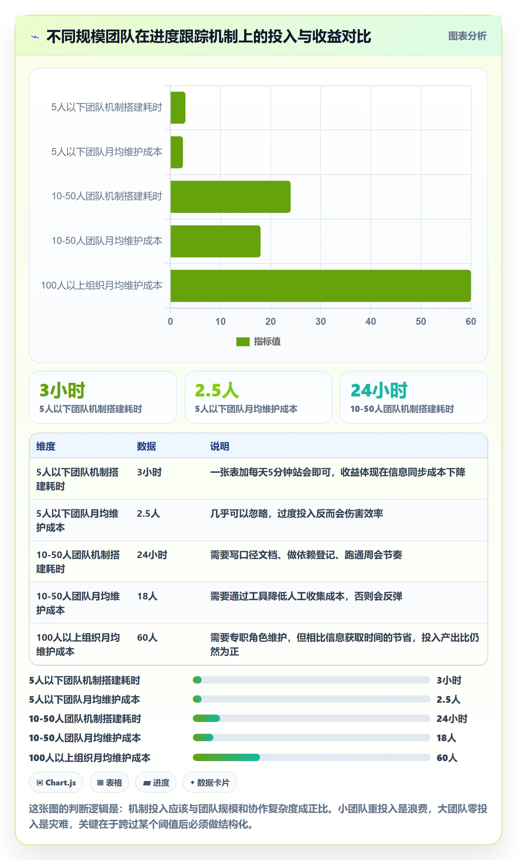Click progress bar for 5人以下团队机制搭建耗时
517x860 pixels.
click(312, 680)
